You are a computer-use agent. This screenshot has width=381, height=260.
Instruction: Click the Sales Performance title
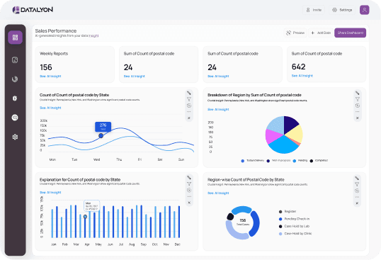tap(56, 31)
